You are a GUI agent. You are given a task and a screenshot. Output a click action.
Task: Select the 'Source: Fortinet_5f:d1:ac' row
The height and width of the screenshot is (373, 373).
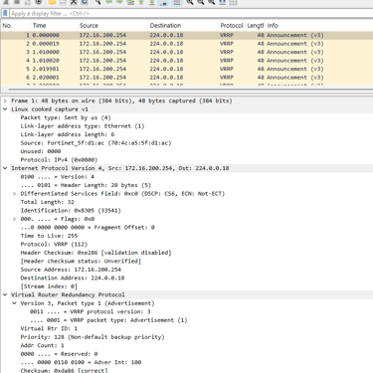pyautogui.click(x=95, y=143)
